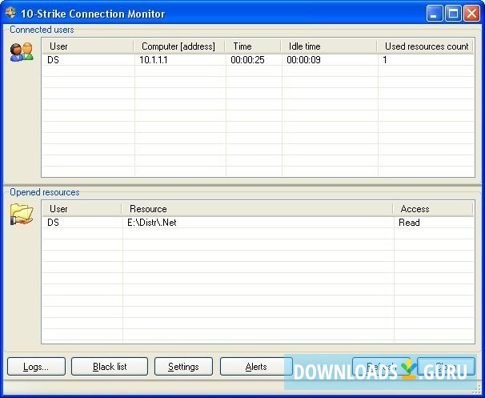Screen dimensions: 485x398
Task: Select the E:\Distr\.Net resource entry
Action: 152,223
